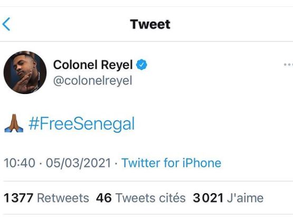Screen dimensions: 293x217
Task: Click the word Retweets label
Action: tap(63, 198)
